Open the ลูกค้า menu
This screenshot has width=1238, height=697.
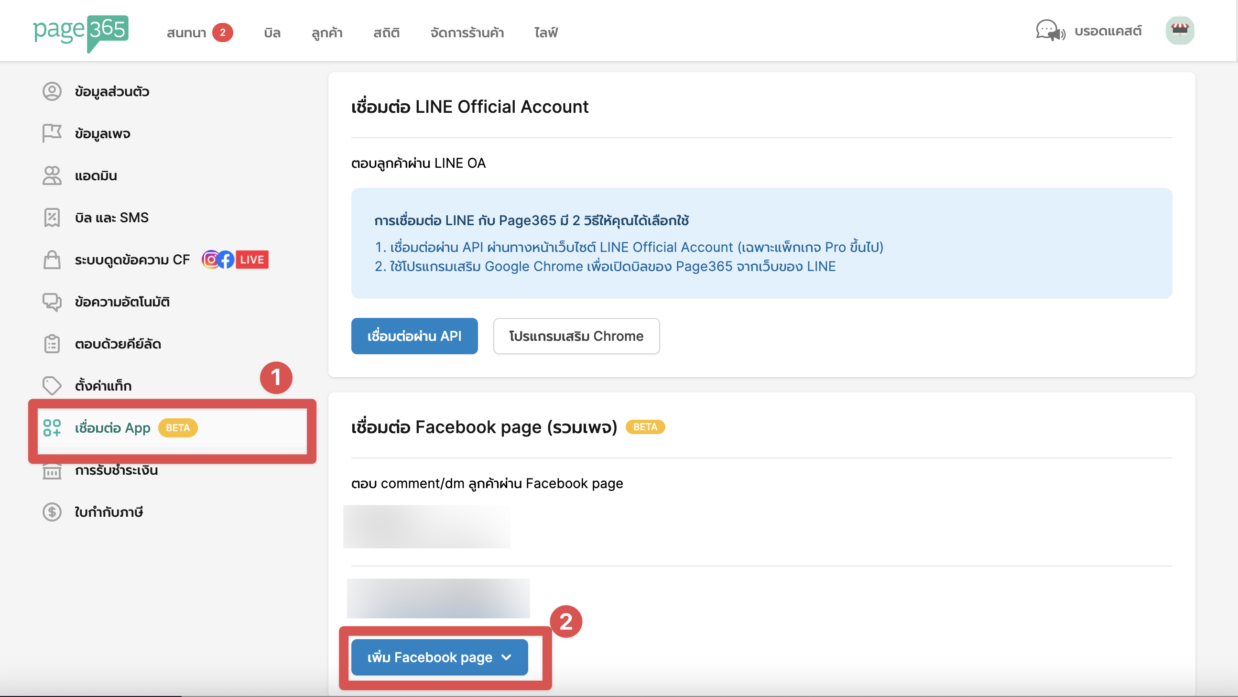[327, 33]
